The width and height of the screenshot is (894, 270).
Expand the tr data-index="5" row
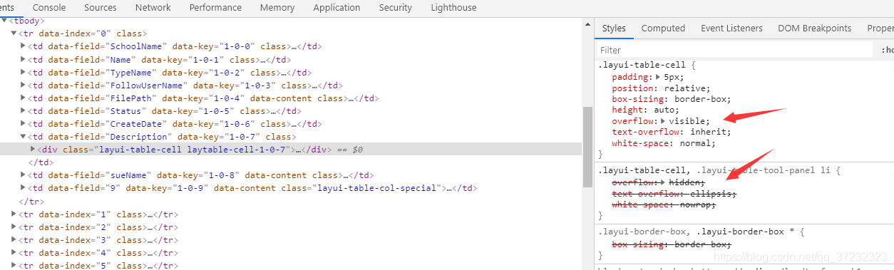click(x=14, y=265)
